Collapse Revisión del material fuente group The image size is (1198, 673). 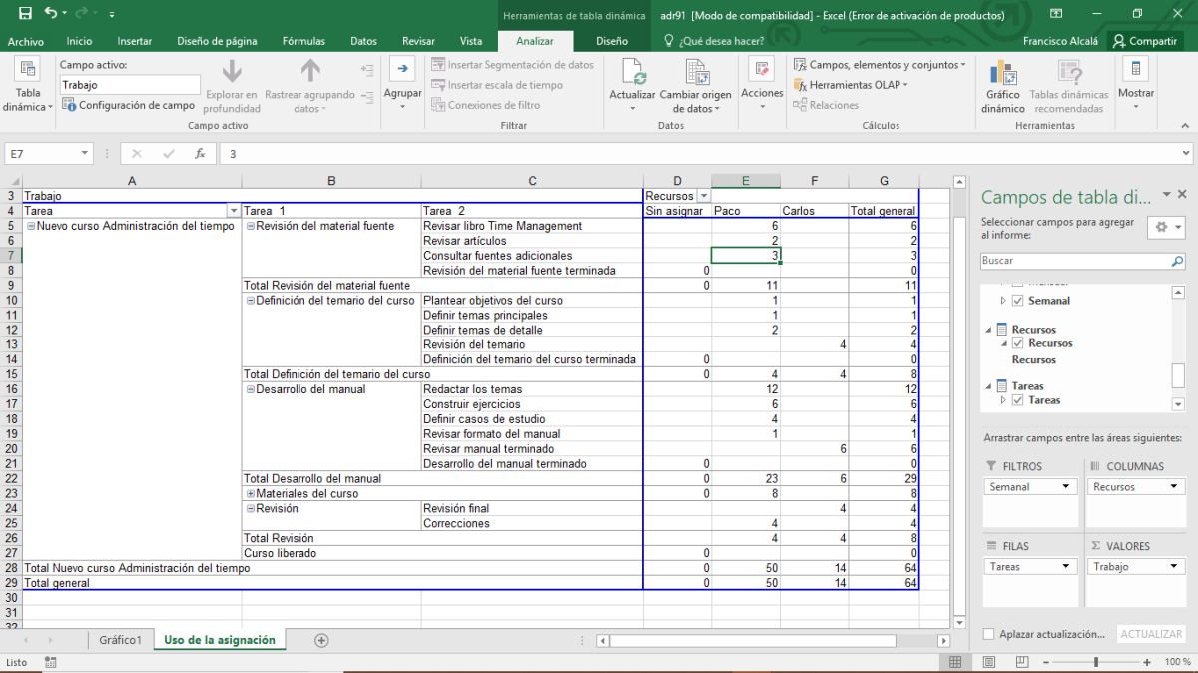(251, 226)
